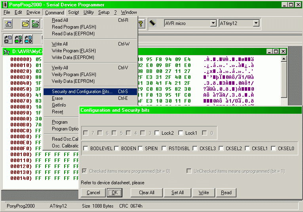303x212 pixels.
Task: Click the chip icon beside the AVR micro dropdown
Action: tap(152, 23)
